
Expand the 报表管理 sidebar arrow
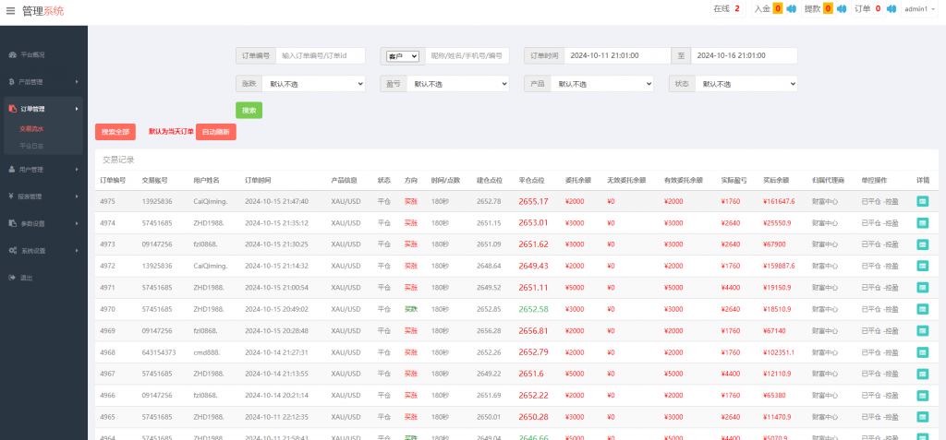[x=77, y=196]
